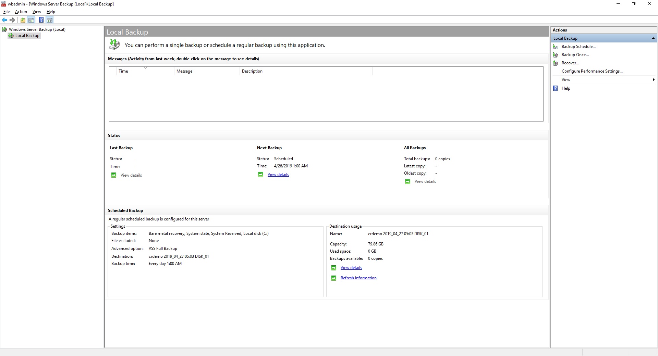Click the Backup Once action icon
The image size is (658, 356).
click(556, 55)
